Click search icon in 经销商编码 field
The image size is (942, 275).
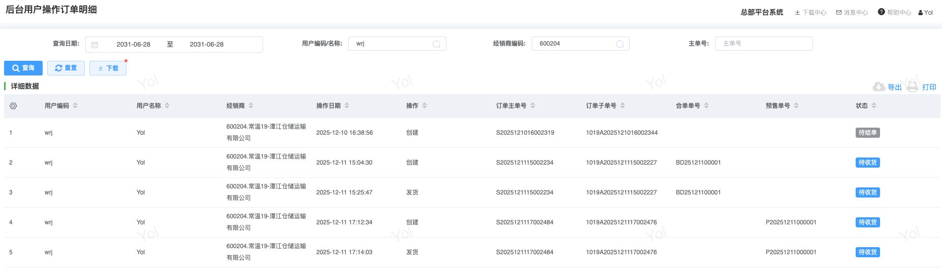point(620,44)
